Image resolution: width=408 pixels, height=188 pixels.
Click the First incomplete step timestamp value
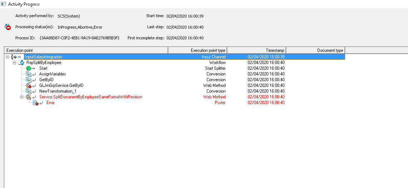point(185,38)
